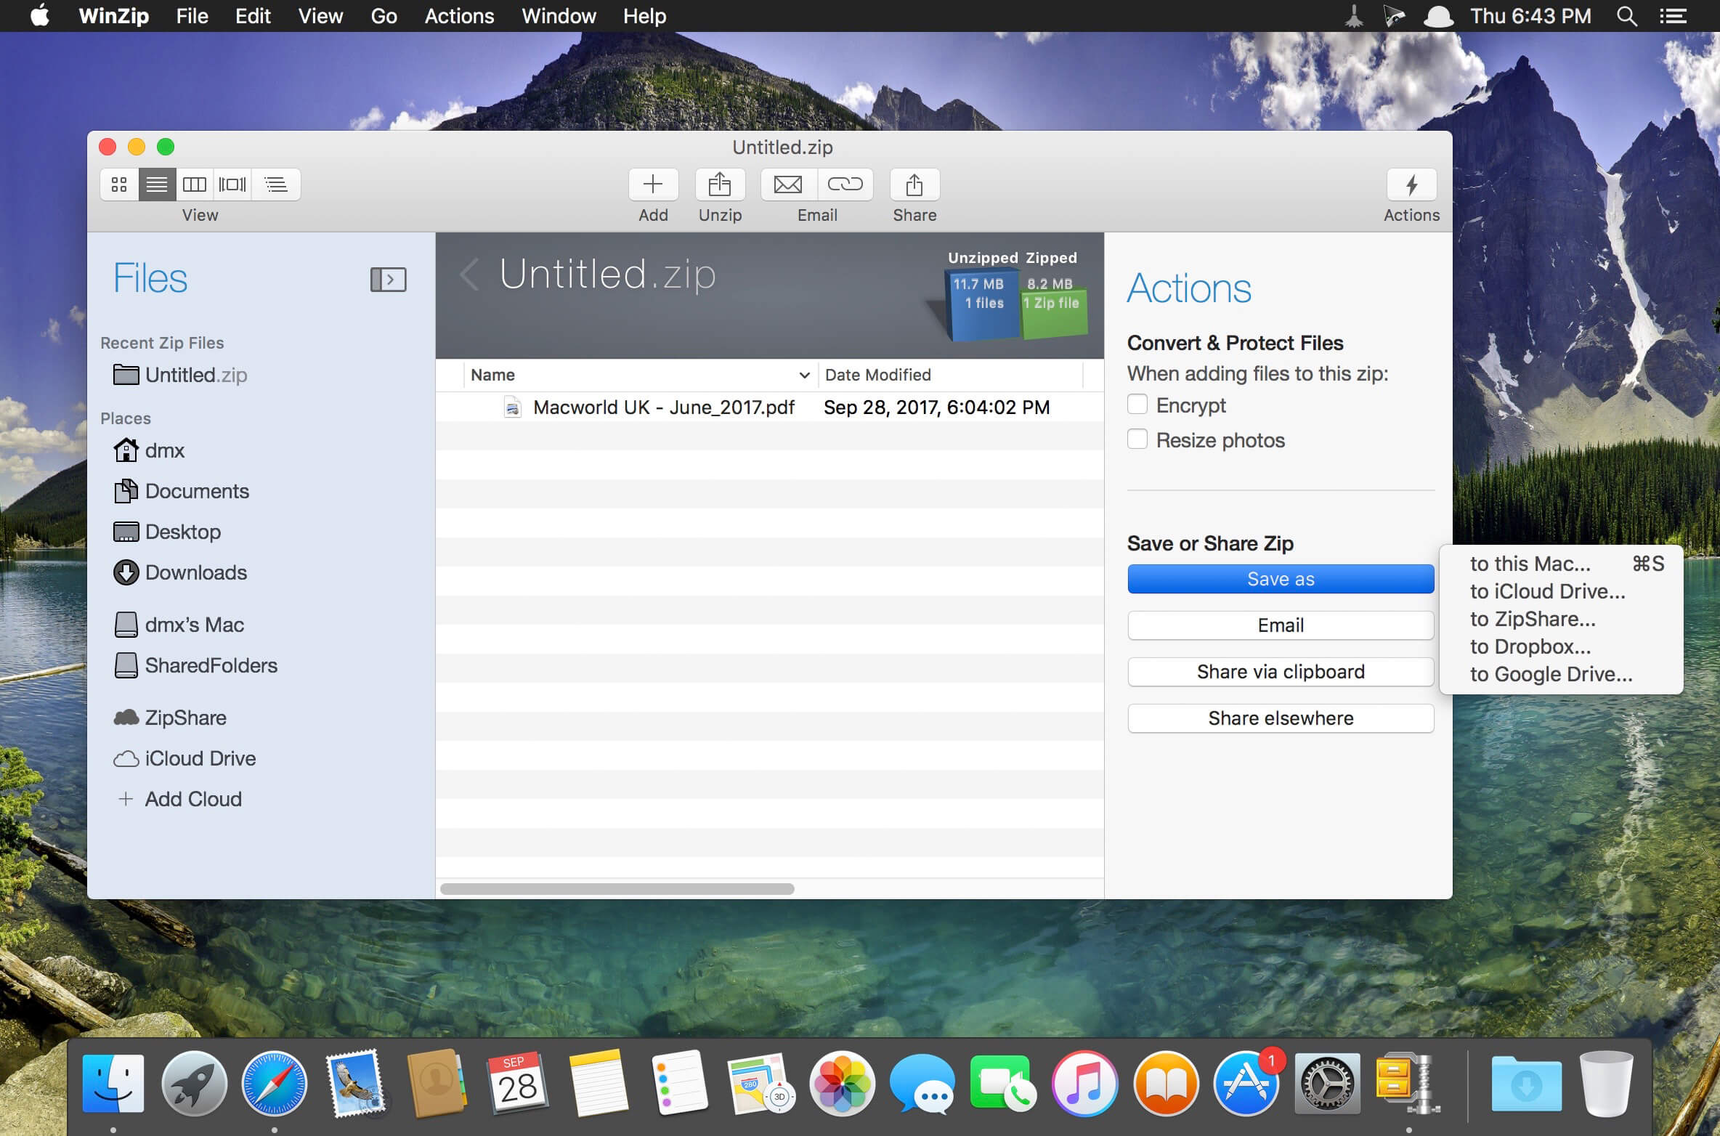Select Macworld UK - June_2017.pdf file

663,407
